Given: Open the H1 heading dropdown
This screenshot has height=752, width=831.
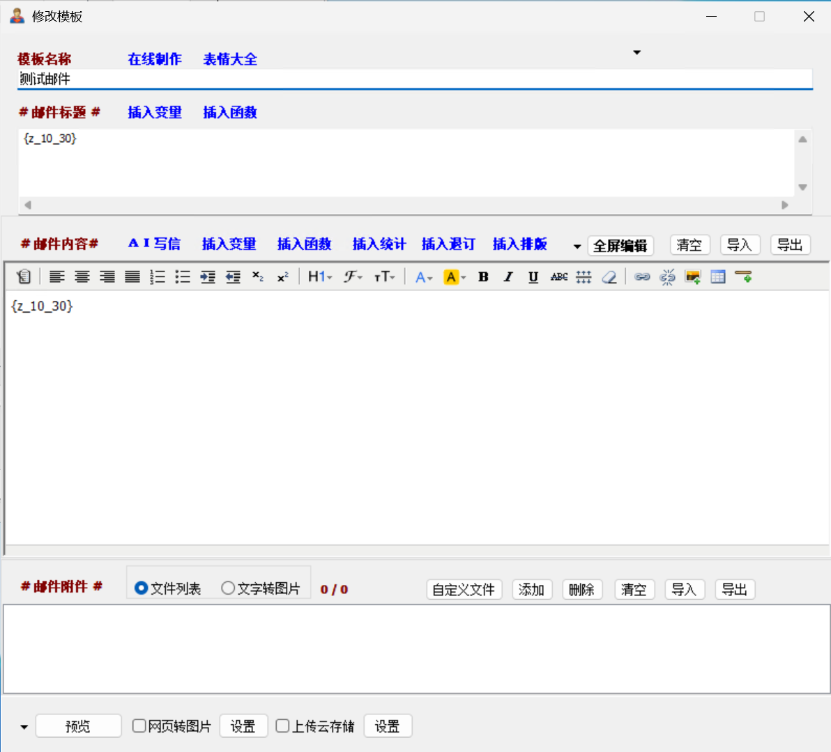Looking at the screenshot, I should pos(320,277).
